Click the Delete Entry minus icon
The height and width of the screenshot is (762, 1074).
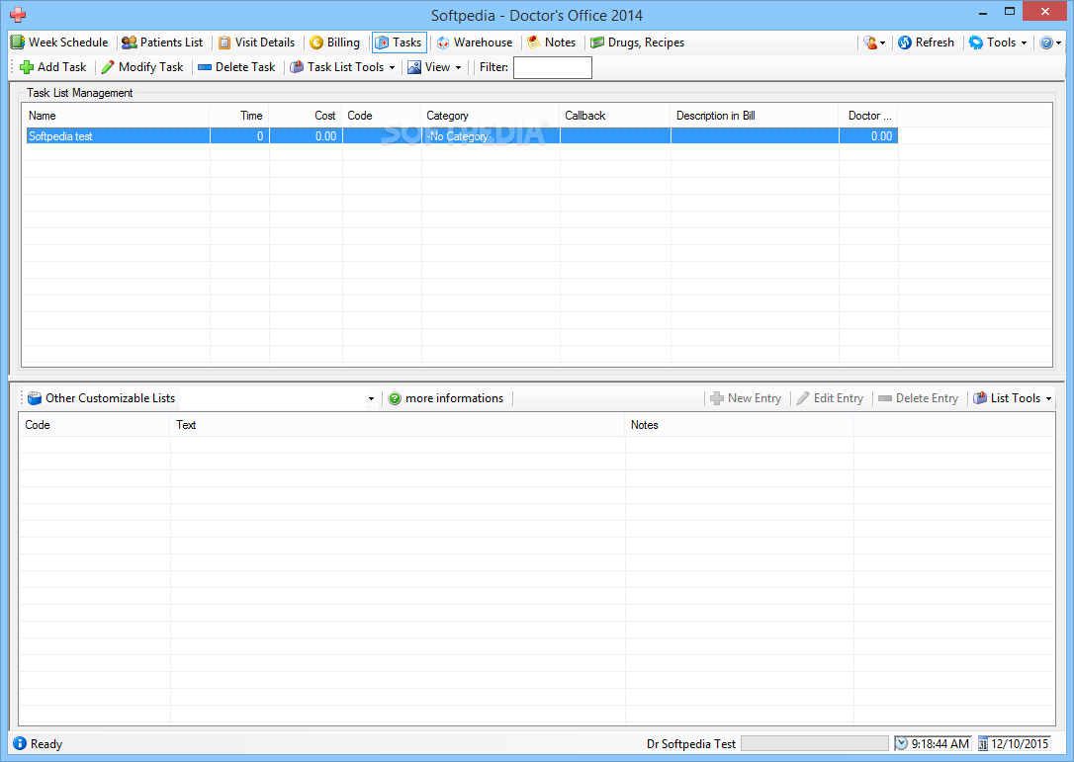pyautogui.click(x=885, y=398)
